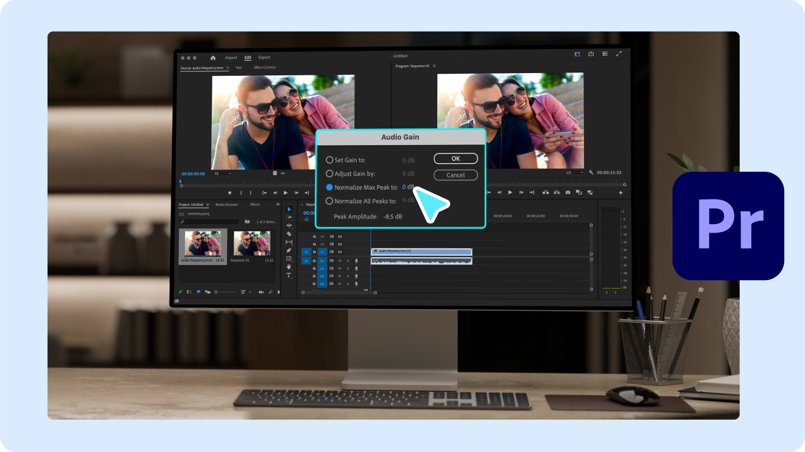Select the Rectangle tool

pyautogui.click(x=289, y=259)
